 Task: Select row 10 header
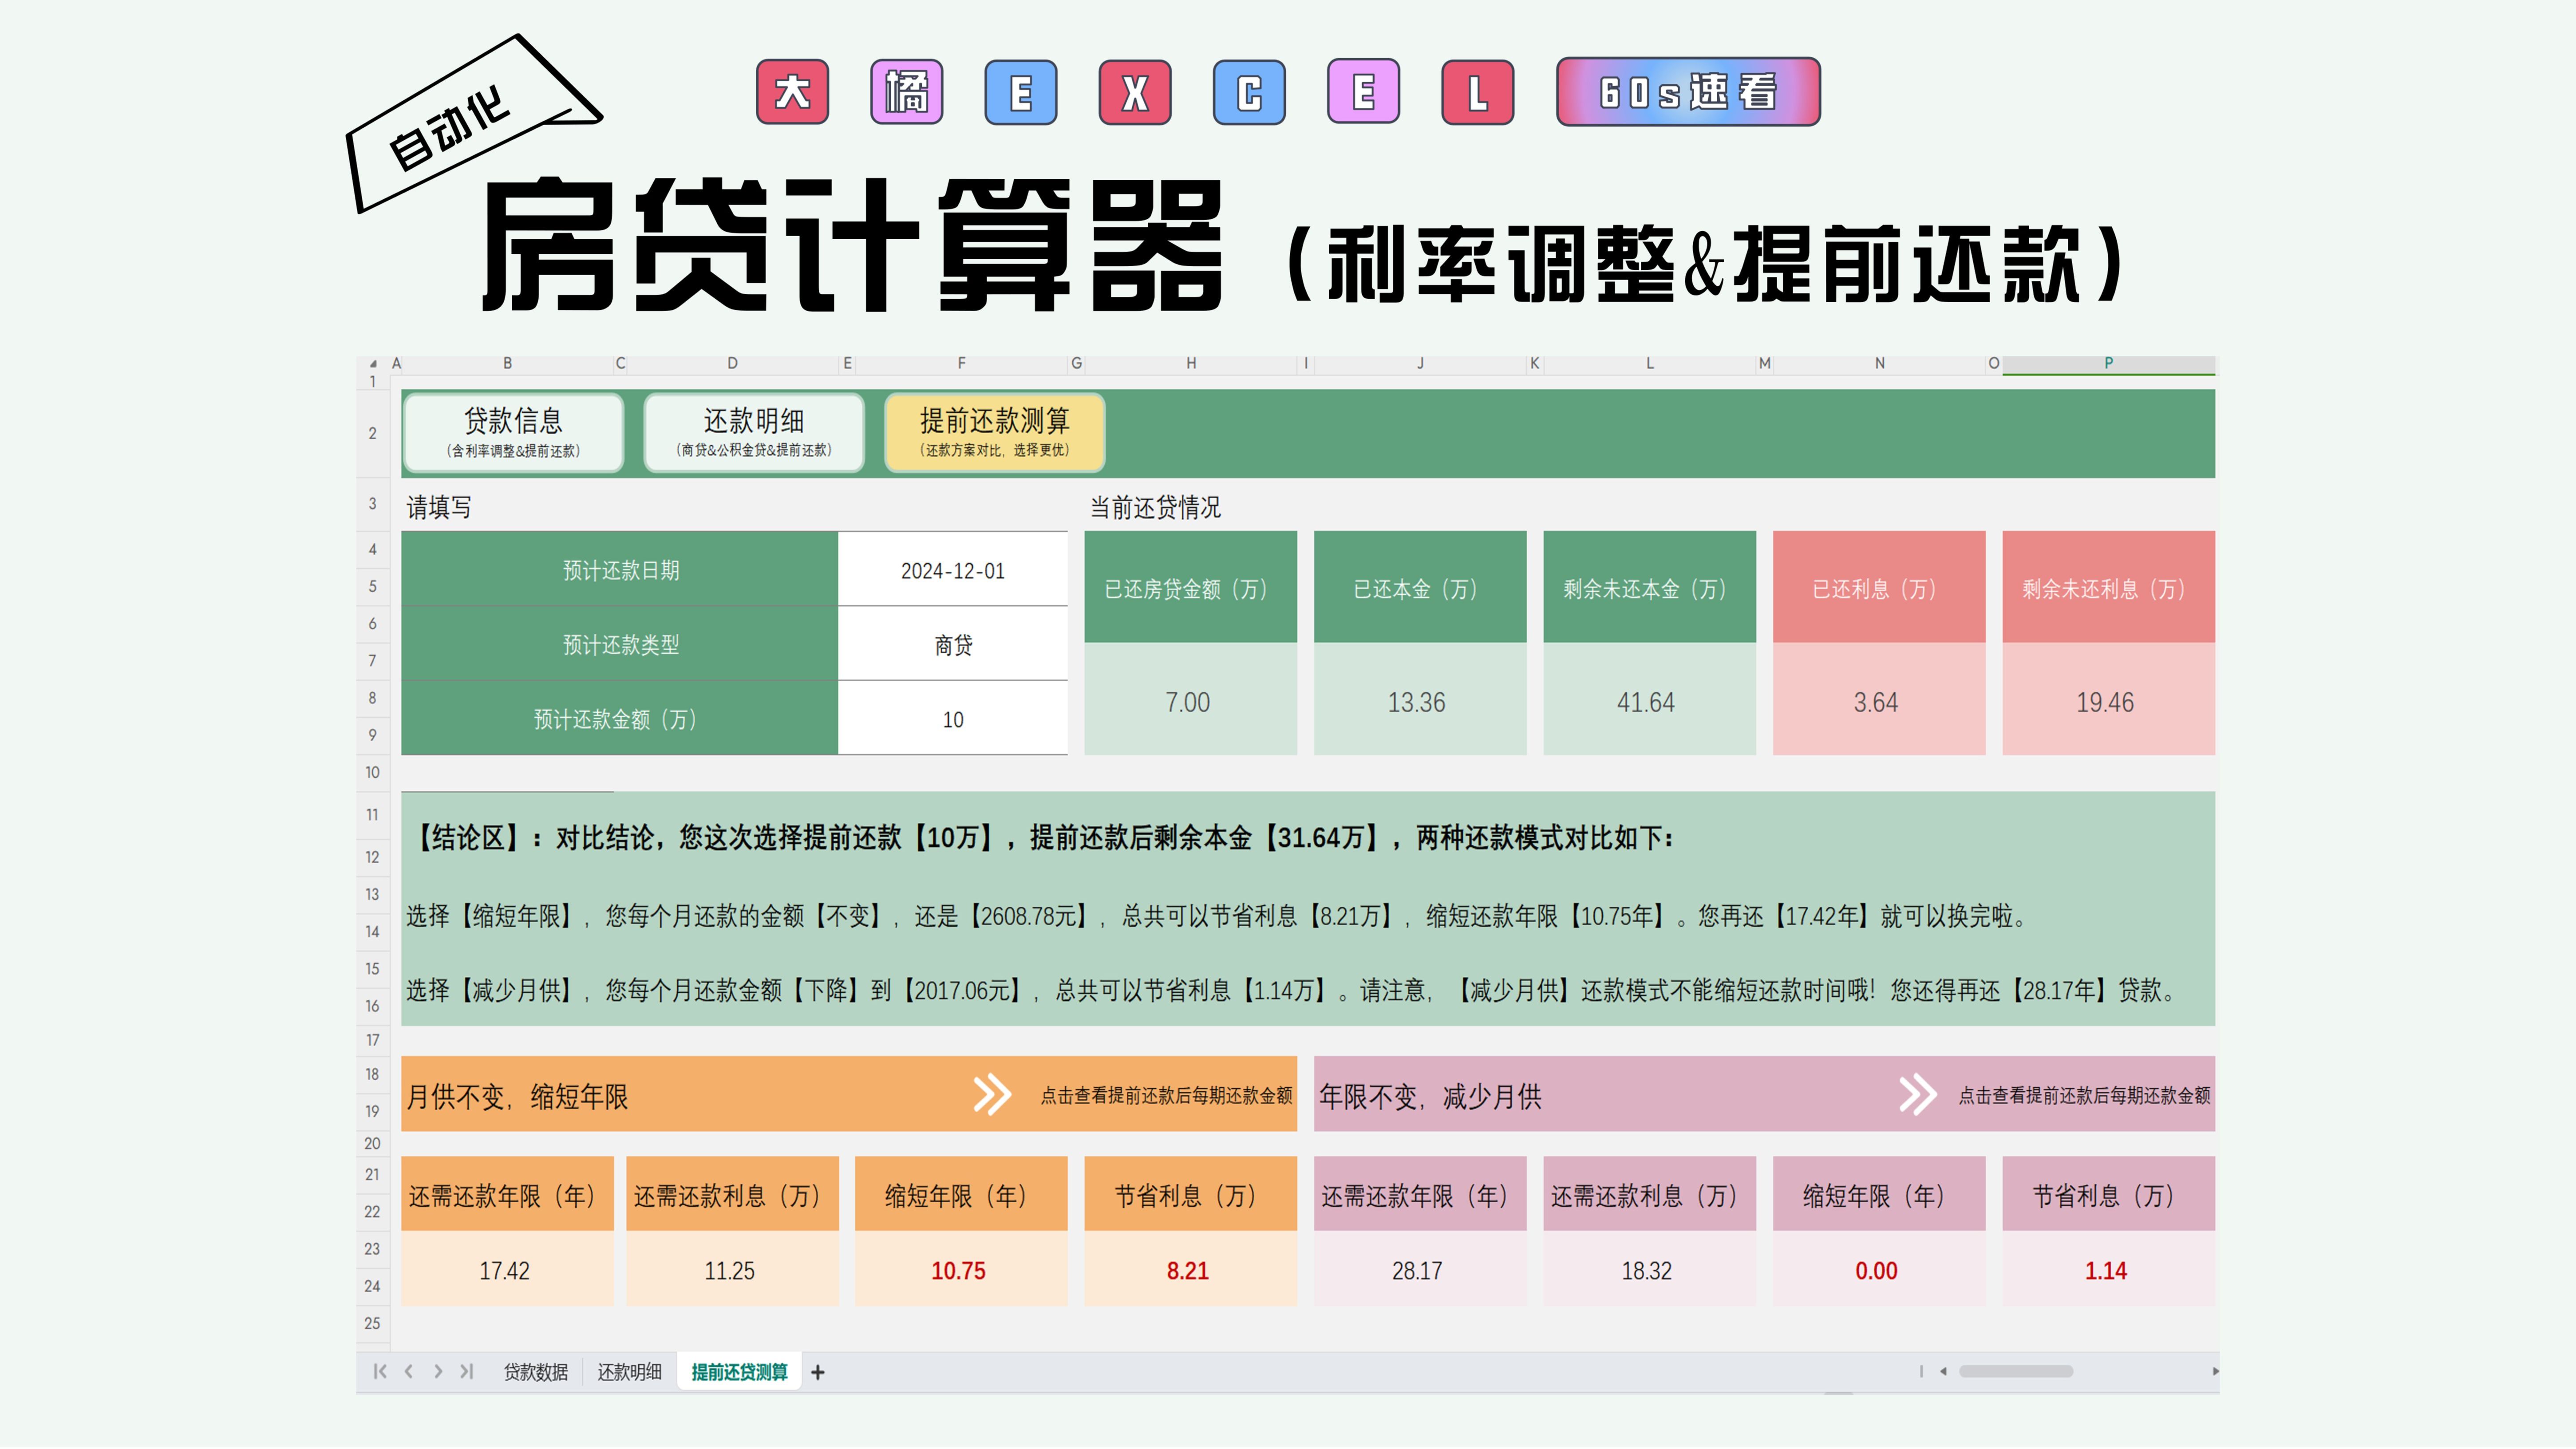[x=373, y=772]
